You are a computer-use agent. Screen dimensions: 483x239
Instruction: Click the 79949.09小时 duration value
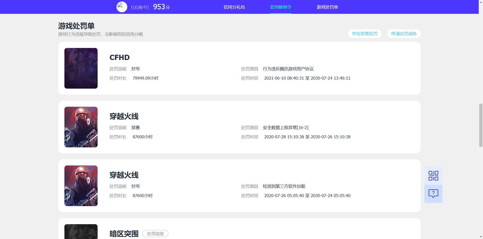(x=145, y=78)
